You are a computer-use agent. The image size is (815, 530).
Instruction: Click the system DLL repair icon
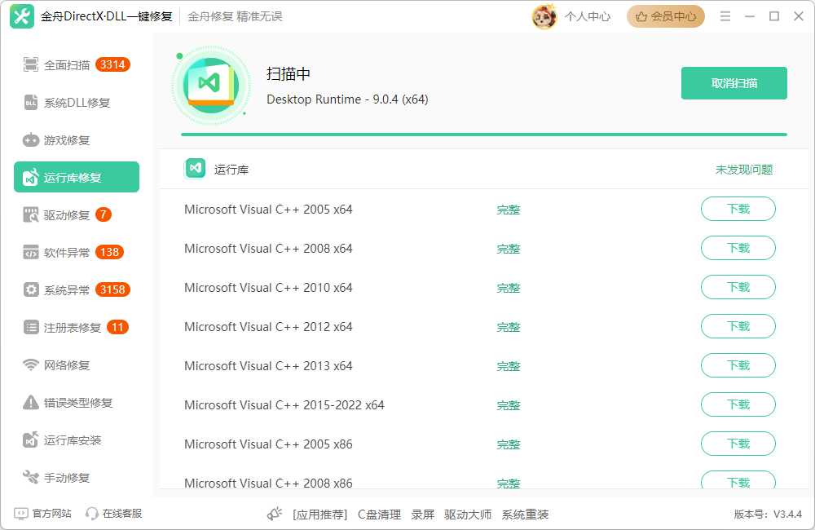pos(31,103)
